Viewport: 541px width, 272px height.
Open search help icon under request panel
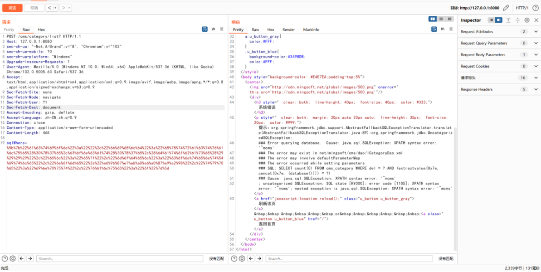(x=5, y=258)
